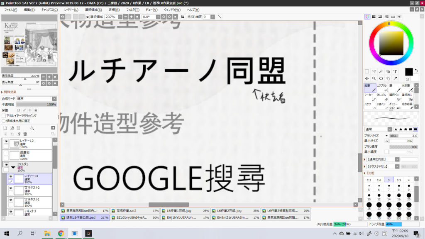
Task: Choose the 消しゴム eraser tool
Action: [x=382, y=97]
